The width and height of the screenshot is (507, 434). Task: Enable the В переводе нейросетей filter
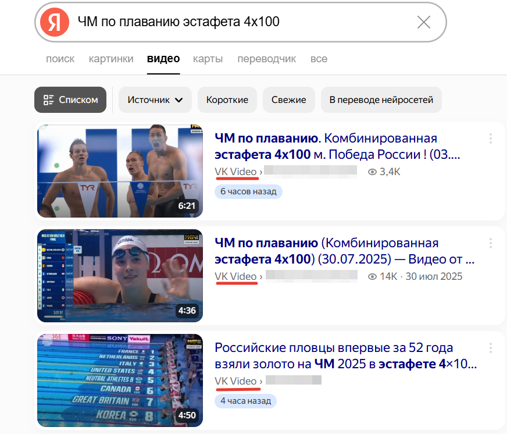381,99
